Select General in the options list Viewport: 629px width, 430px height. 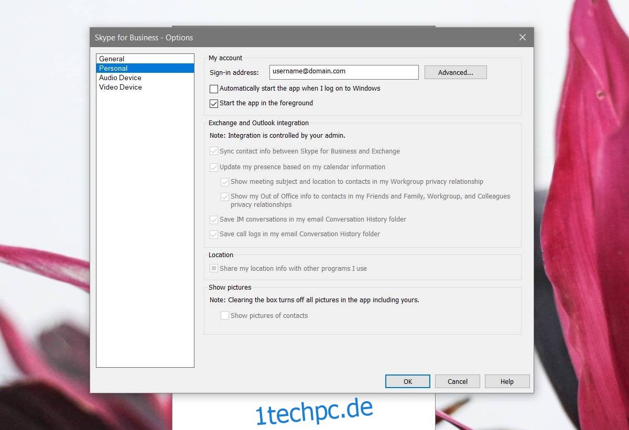(x=145, y=59)
